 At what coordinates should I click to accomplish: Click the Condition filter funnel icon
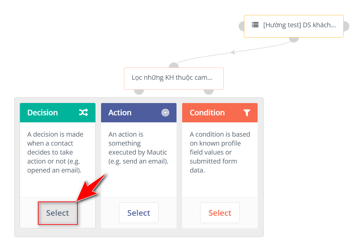pyautogui.click(x=246, y=113)
